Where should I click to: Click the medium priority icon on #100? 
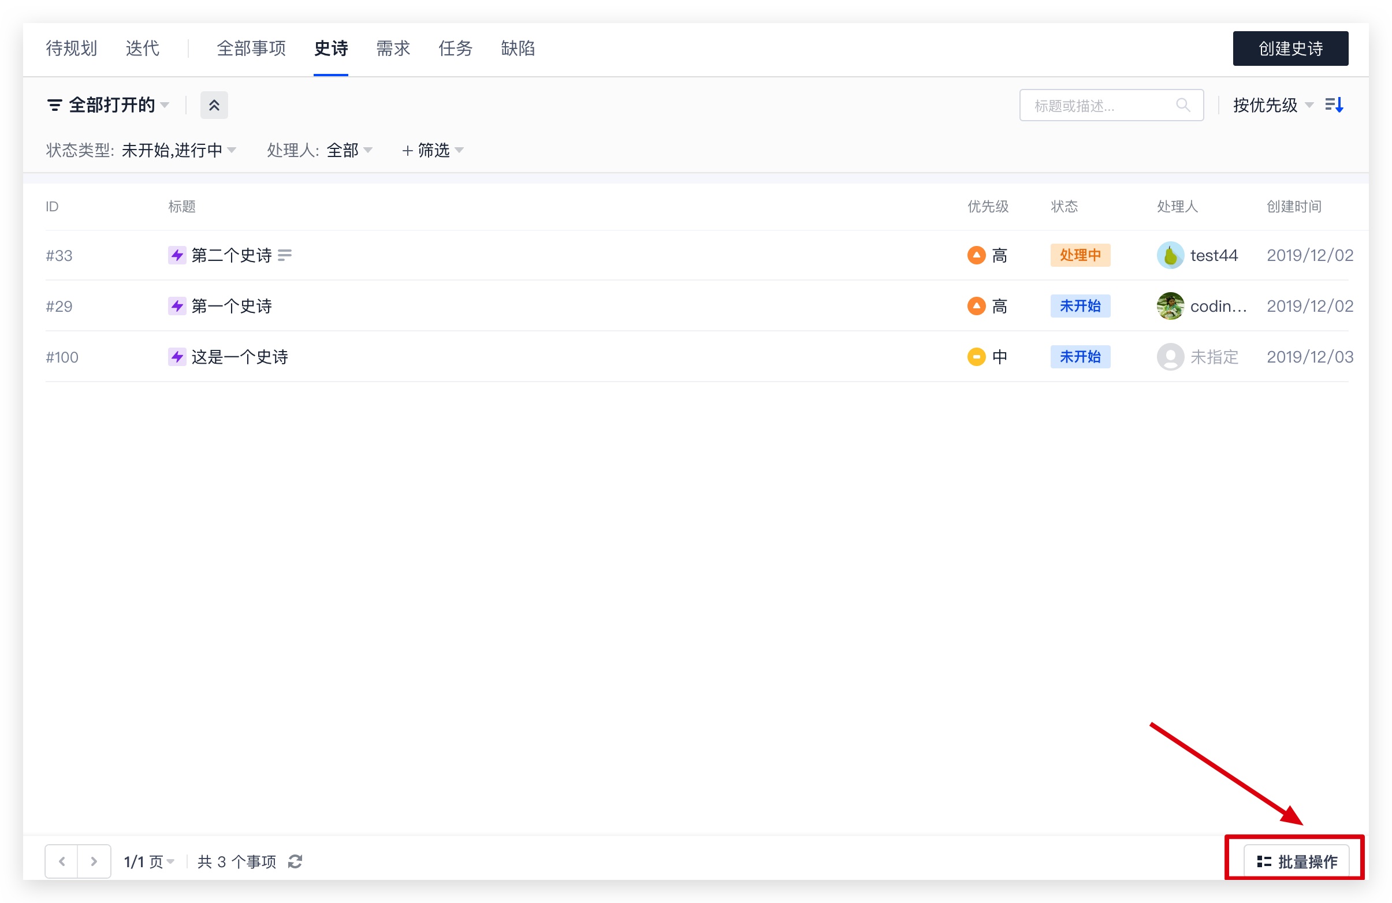976,357
